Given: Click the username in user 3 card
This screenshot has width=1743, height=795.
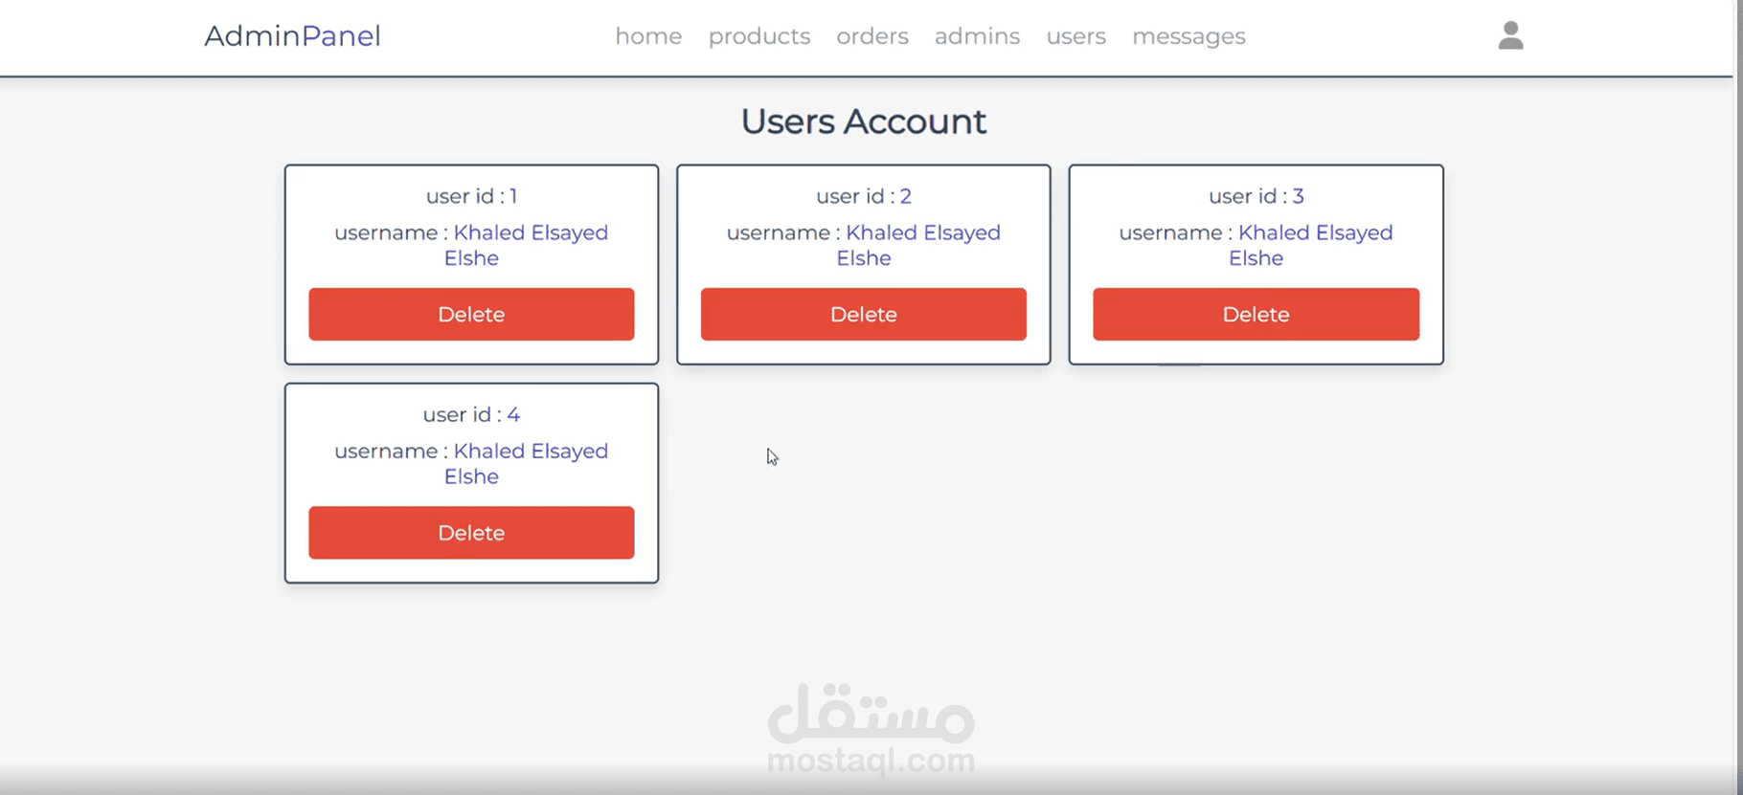Looking at the screenshot, I should [1256, 245].
